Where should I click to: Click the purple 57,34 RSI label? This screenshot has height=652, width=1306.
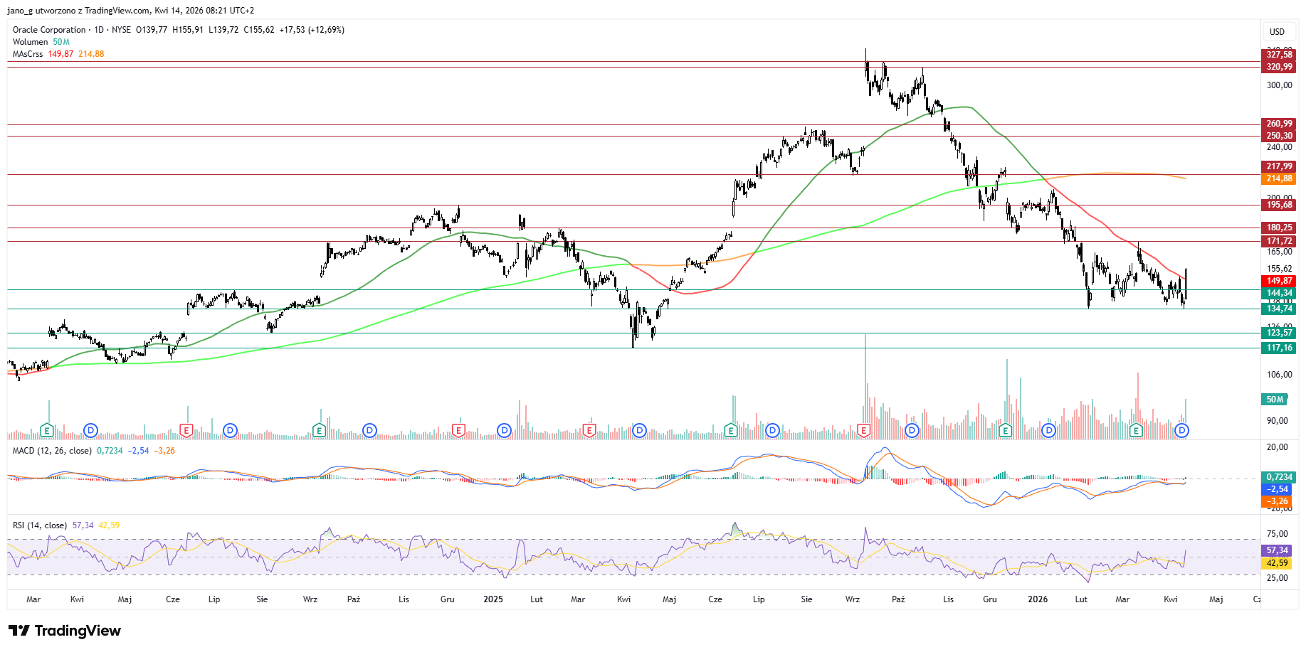click(x=1277, y=550)
